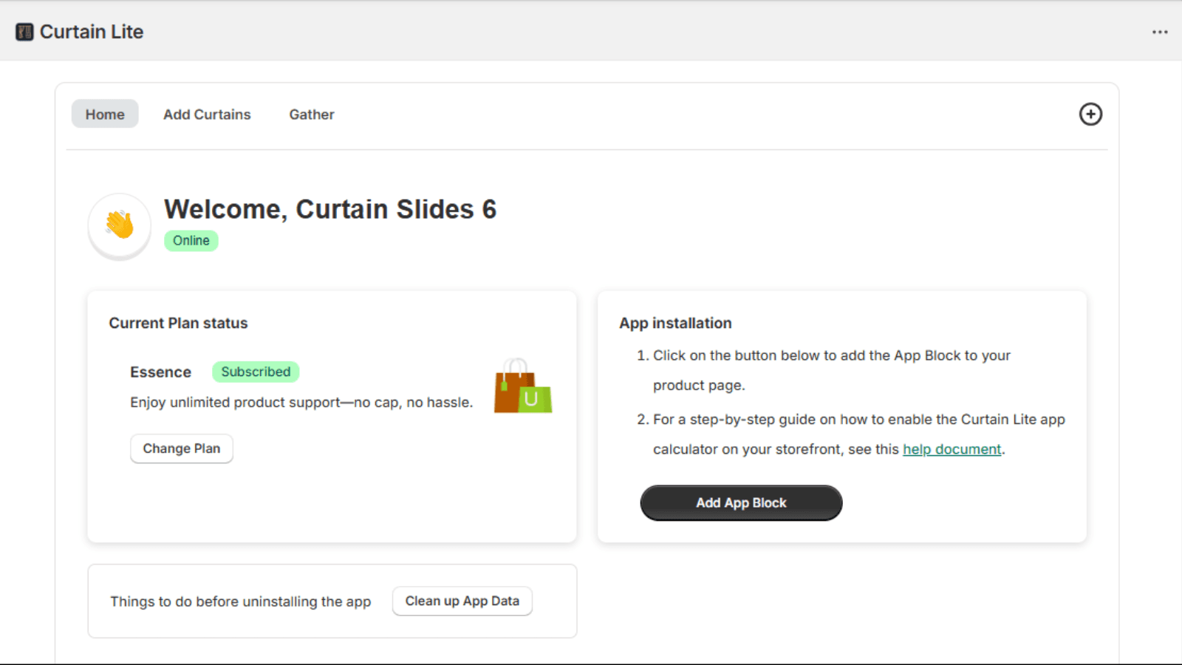The width and height of the screenshot is (1182, 665).
Task: Open the help document link
Action: click(952, 449)
